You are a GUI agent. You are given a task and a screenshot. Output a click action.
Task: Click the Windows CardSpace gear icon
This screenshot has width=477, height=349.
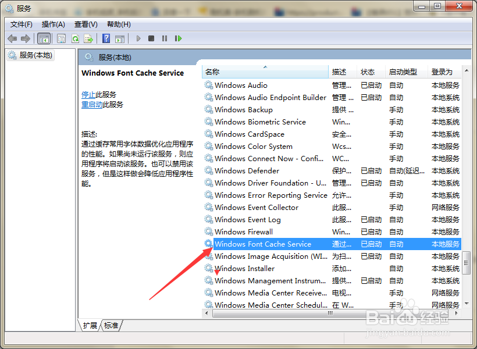[x=209, y=134]
